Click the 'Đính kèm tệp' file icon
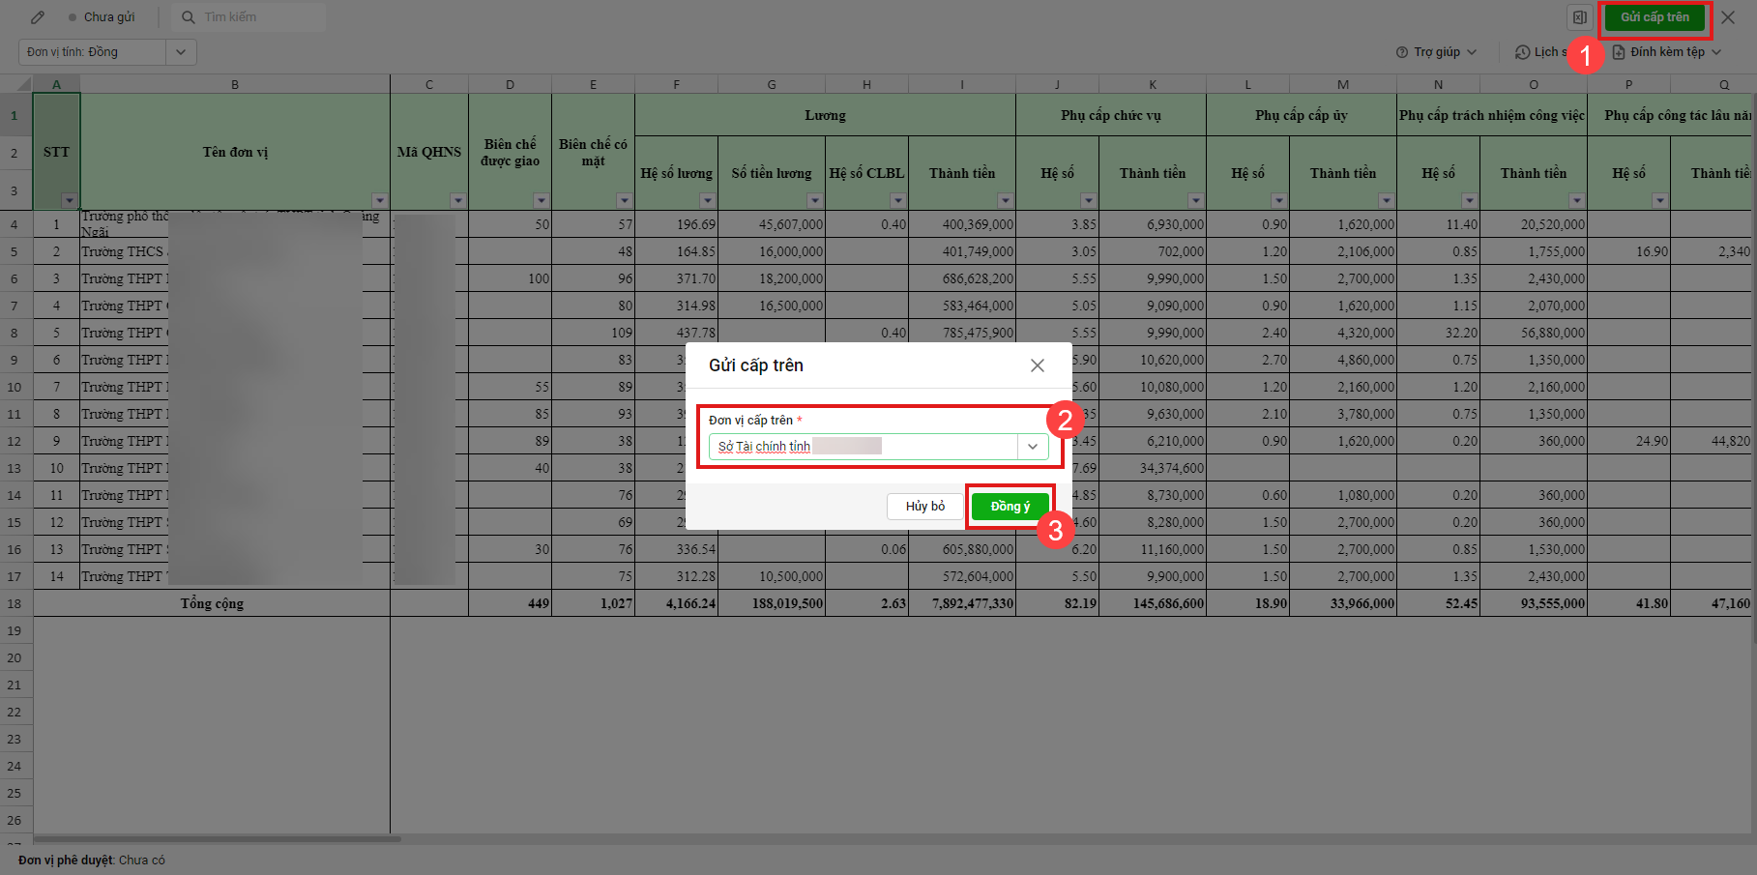This screenshot has width=1757, height=875. [1619, 52]
